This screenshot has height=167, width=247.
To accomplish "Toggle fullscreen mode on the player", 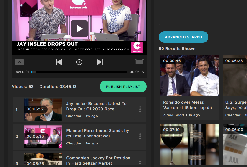I will tap(139, 62).
